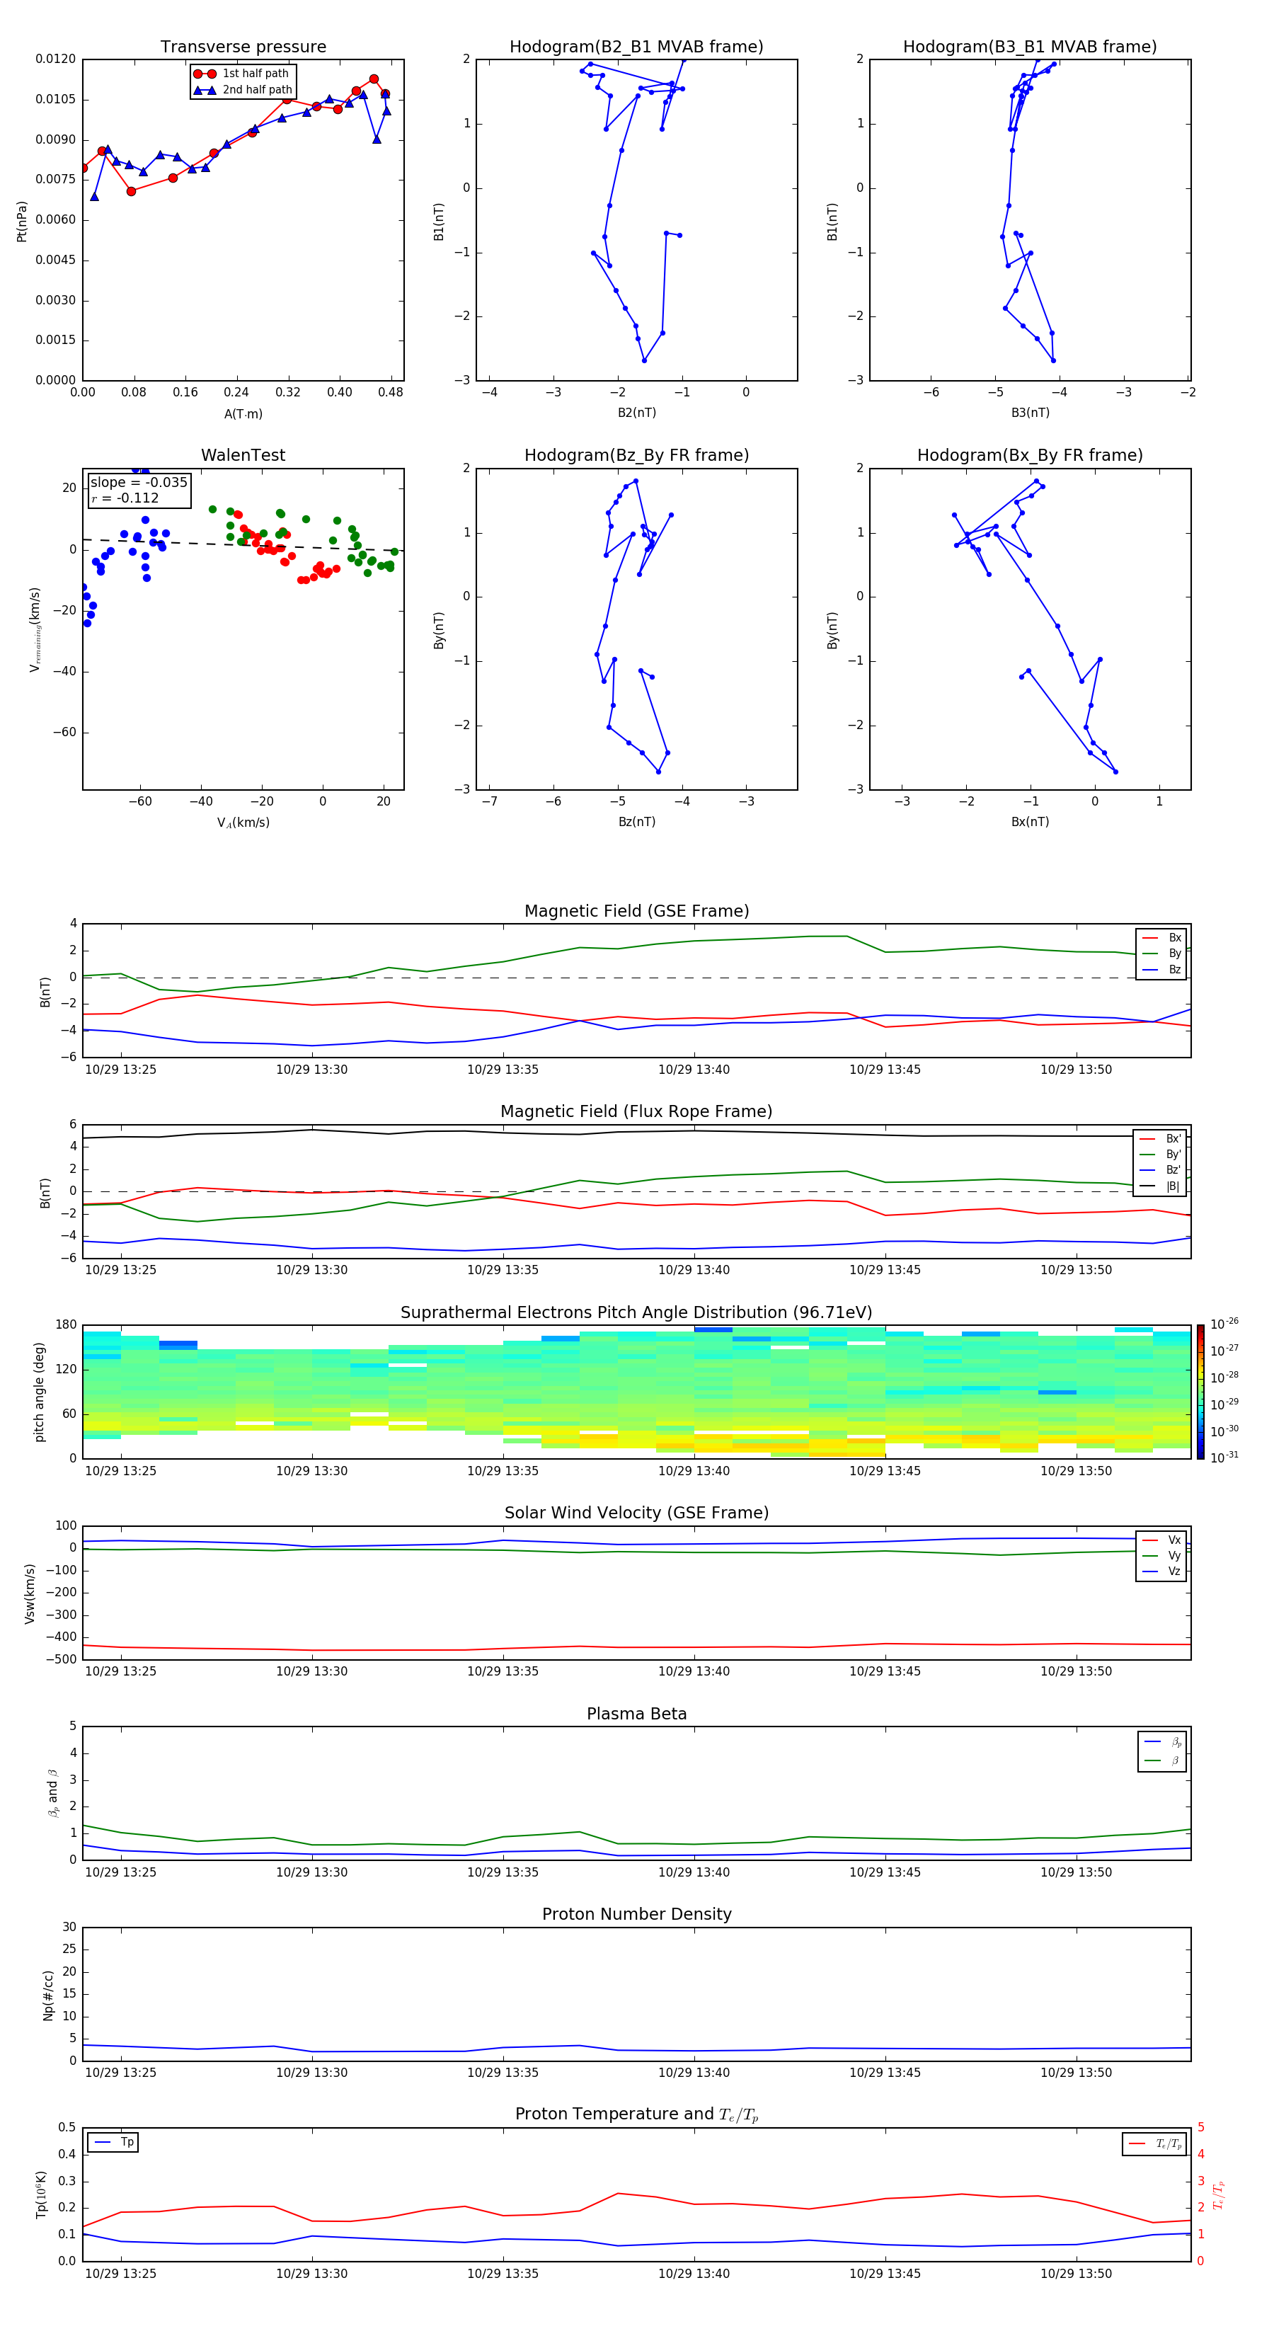Click the 0.0120 tick on Transverse pressure

(55, 59)
